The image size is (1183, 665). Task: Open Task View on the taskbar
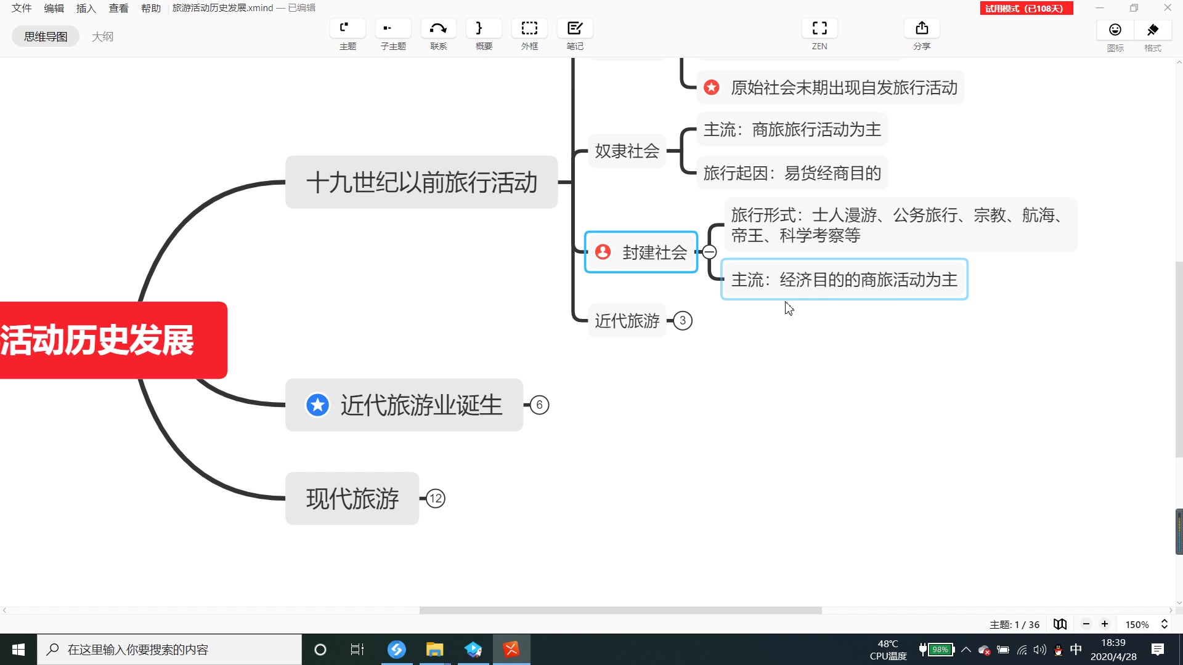click(x=357, y=650)
